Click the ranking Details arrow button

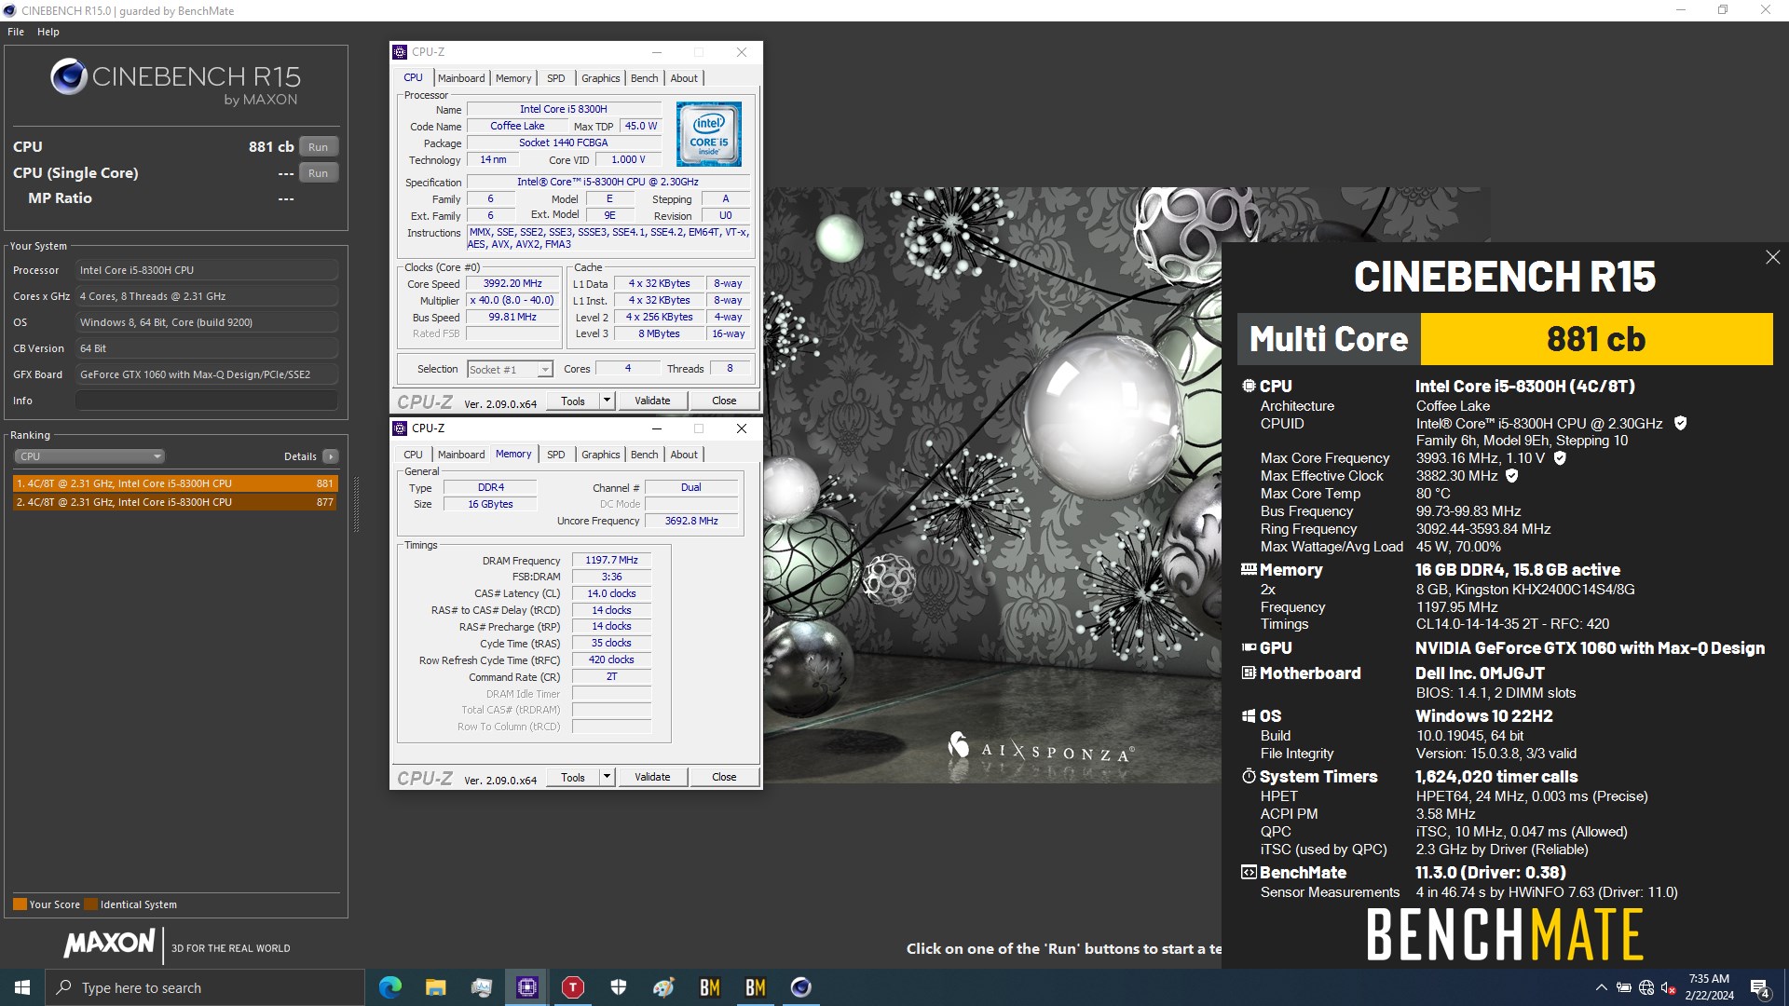tap(331, 456)
